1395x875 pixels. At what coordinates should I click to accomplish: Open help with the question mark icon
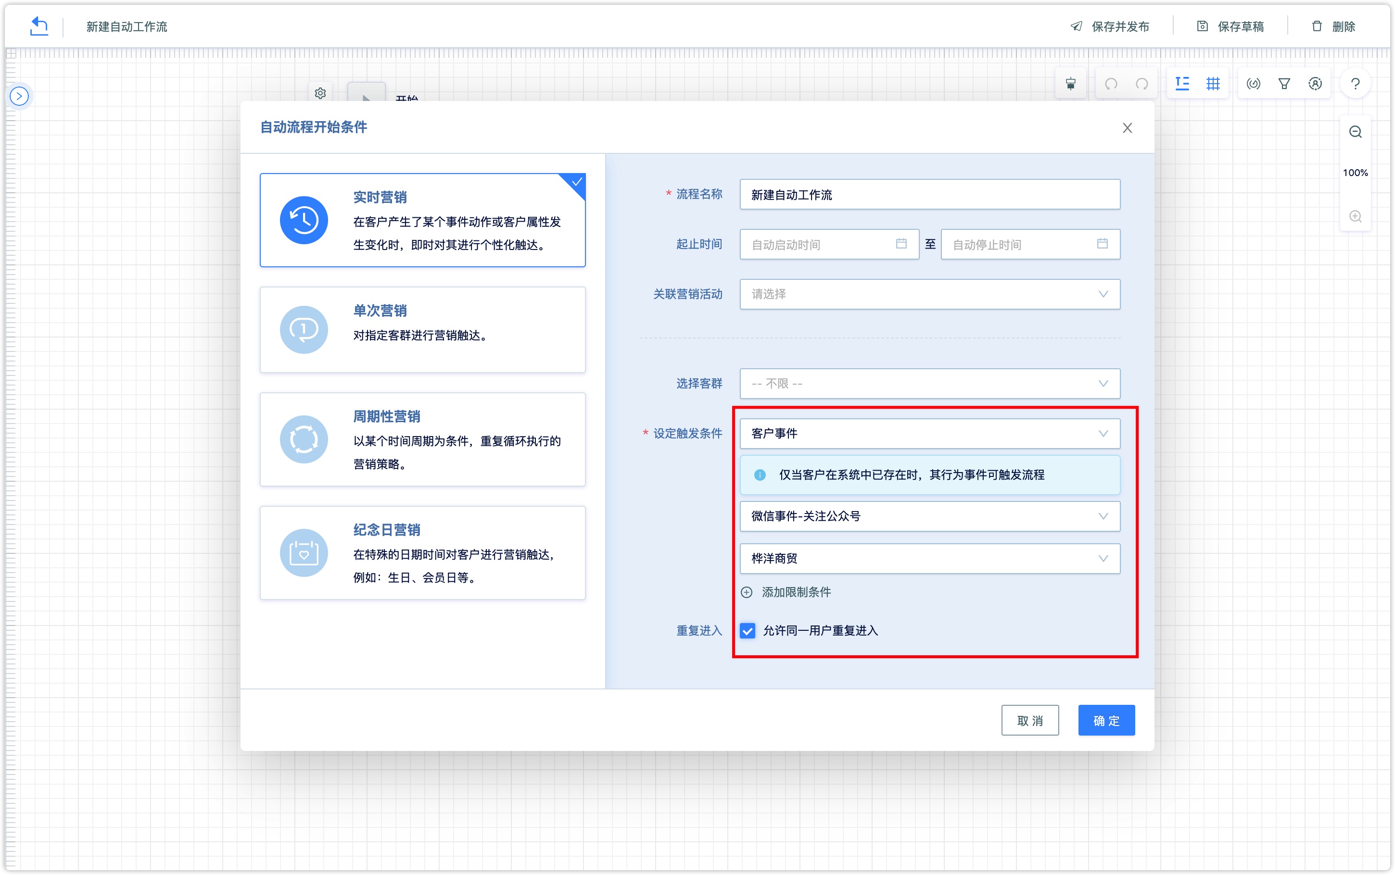[1355, 84]
